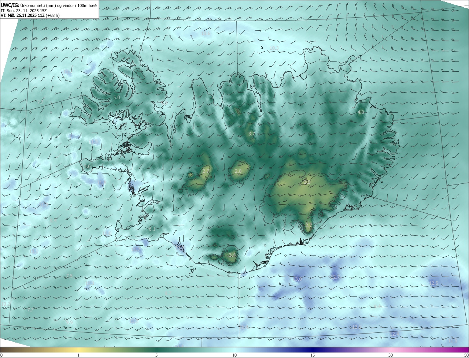Click the 5 tick on the color scale
The height and width of the screenshot is (358, 469).
click(x=156, y=355)
